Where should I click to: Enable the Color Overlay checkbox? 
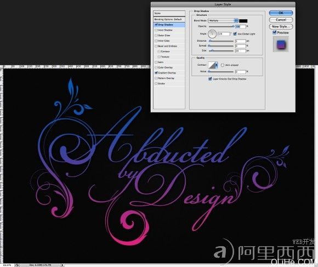coord(156,67)
